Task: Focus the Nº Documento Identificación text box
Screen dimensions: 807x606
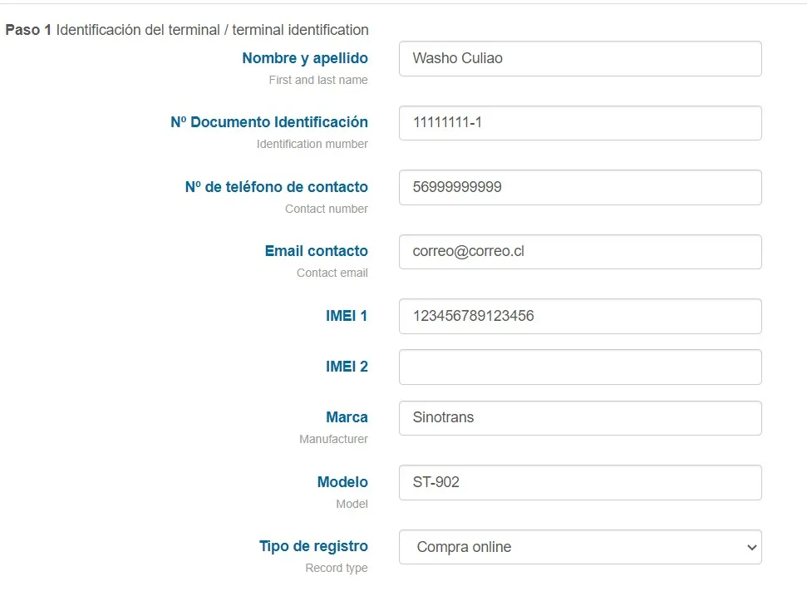Action: (x=580, y=123)
